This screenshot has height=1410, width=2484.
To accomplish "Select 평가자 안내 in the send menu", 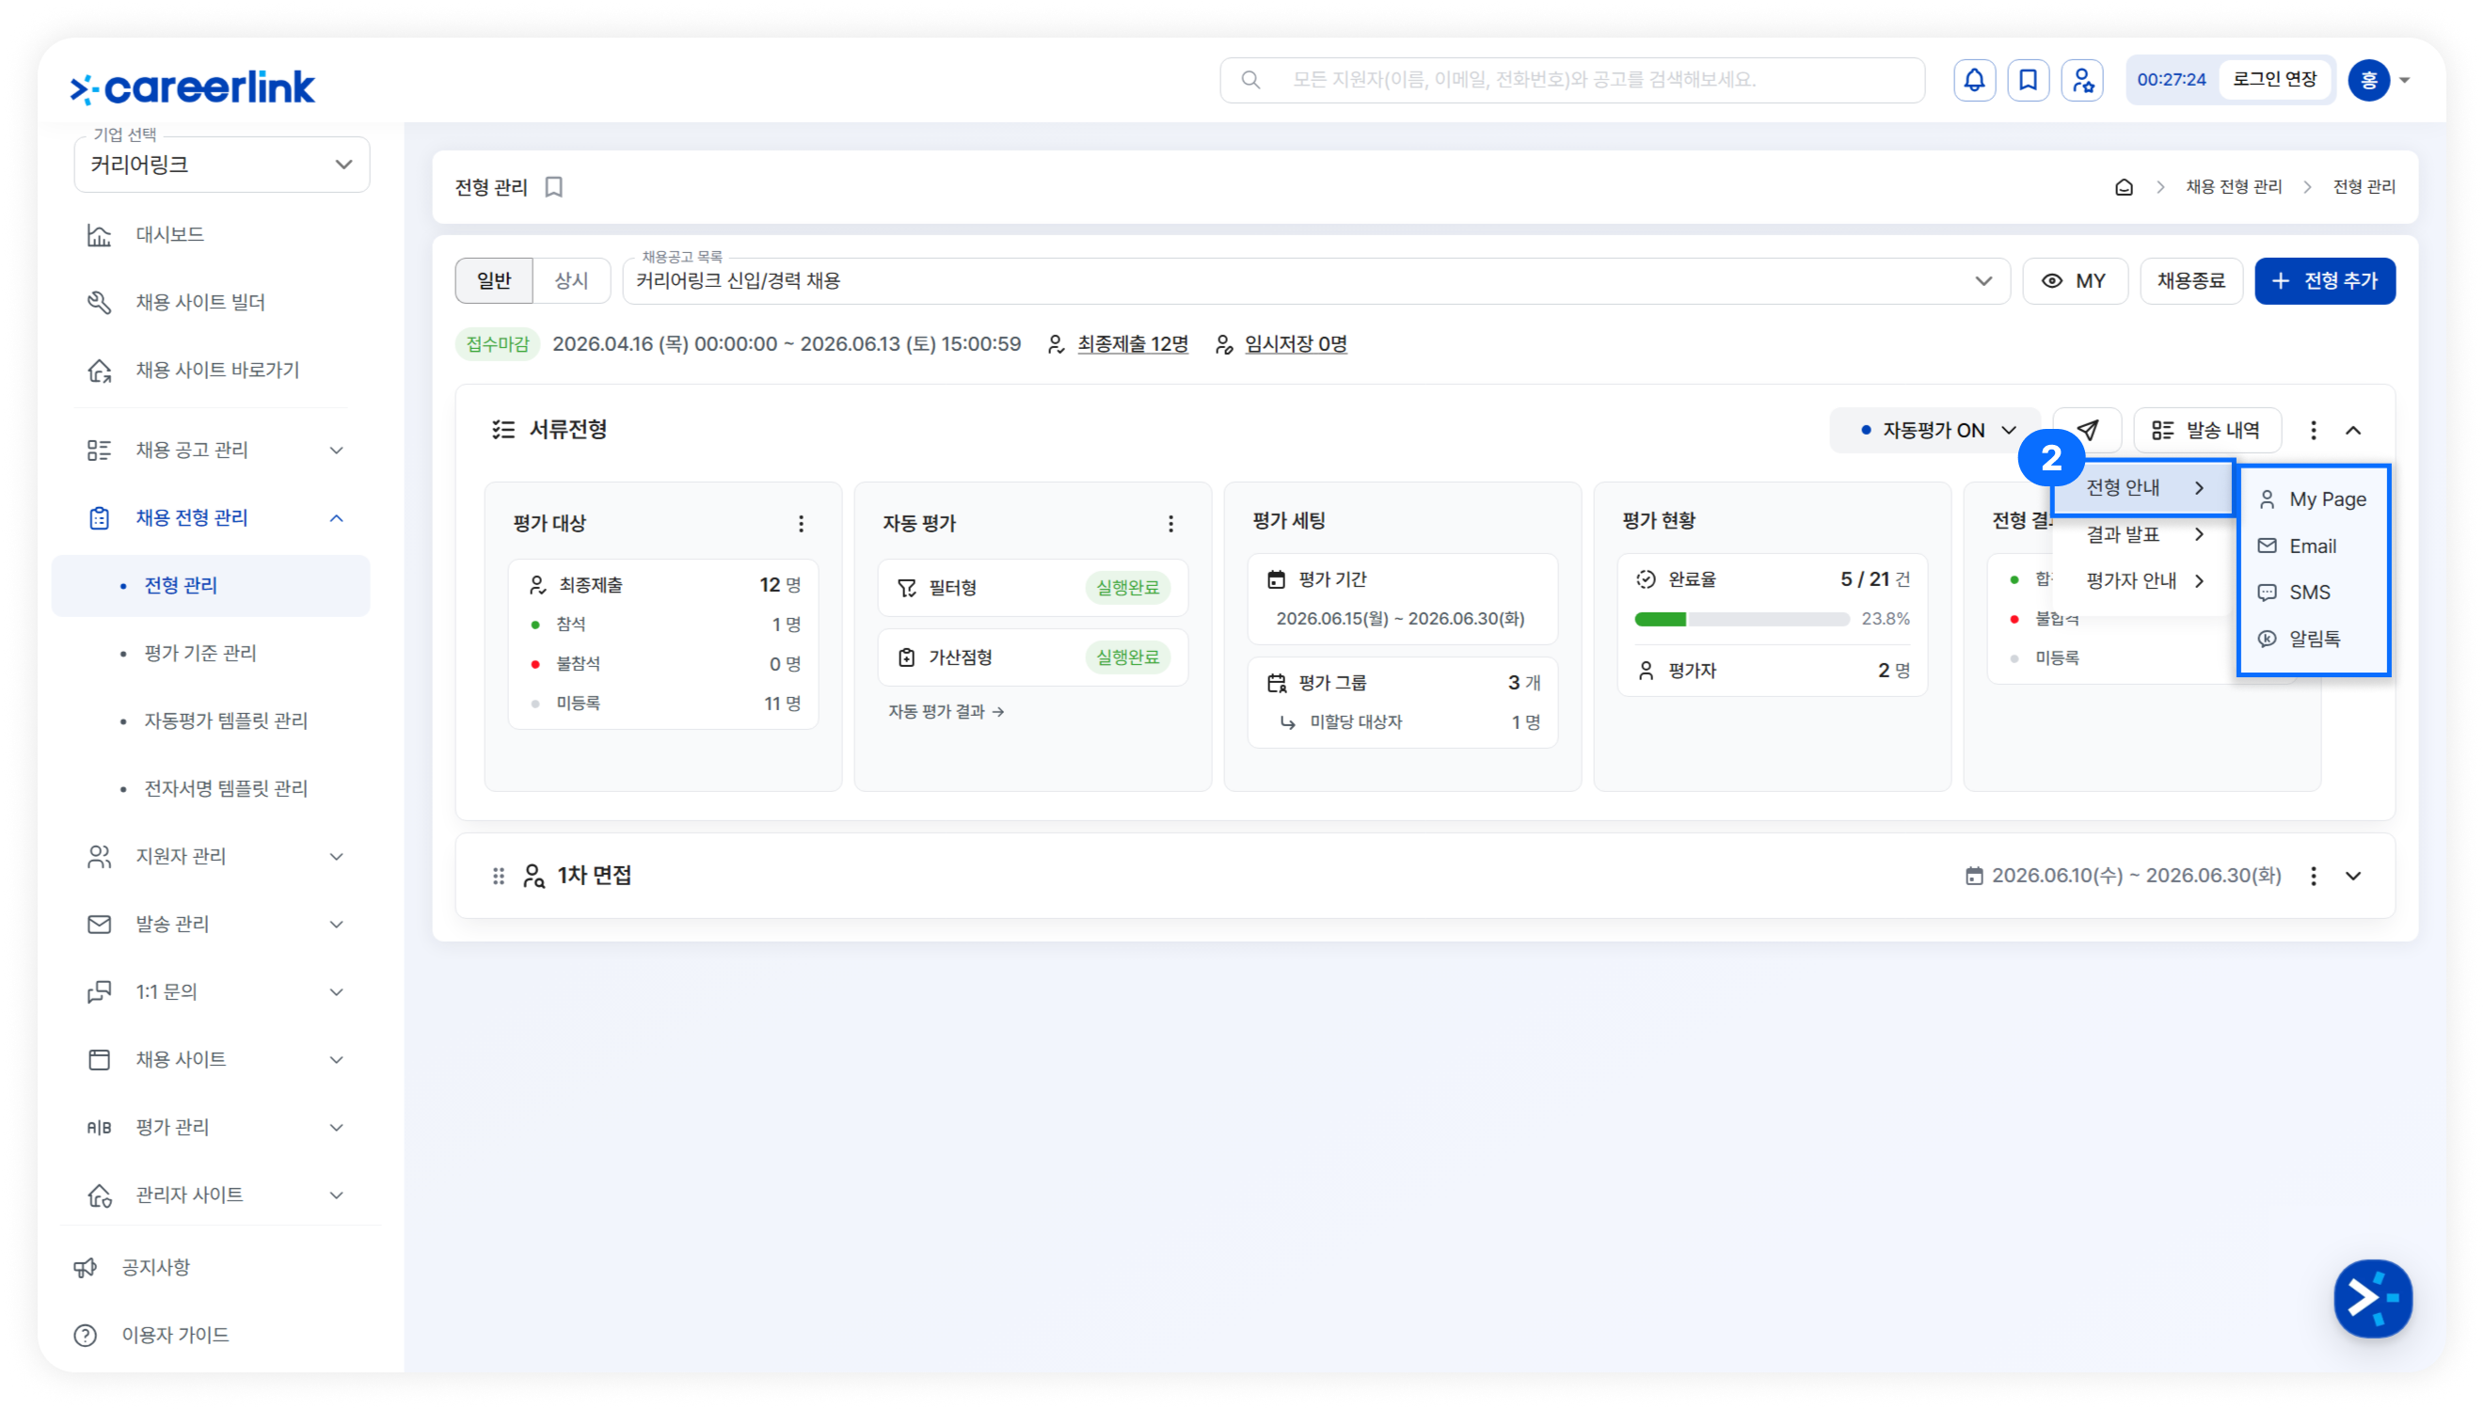I will (x=2143, y=581).
